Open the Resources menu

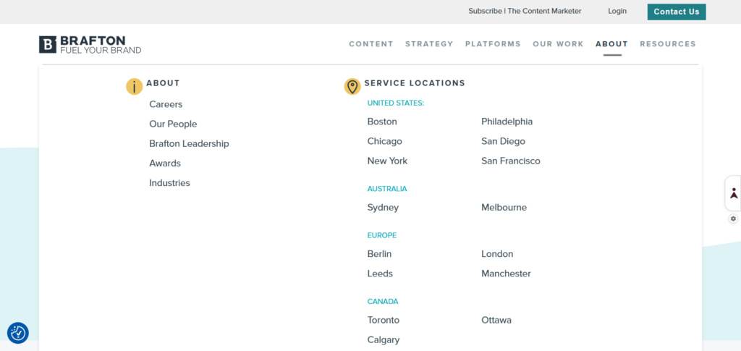[x=668, y=44]
